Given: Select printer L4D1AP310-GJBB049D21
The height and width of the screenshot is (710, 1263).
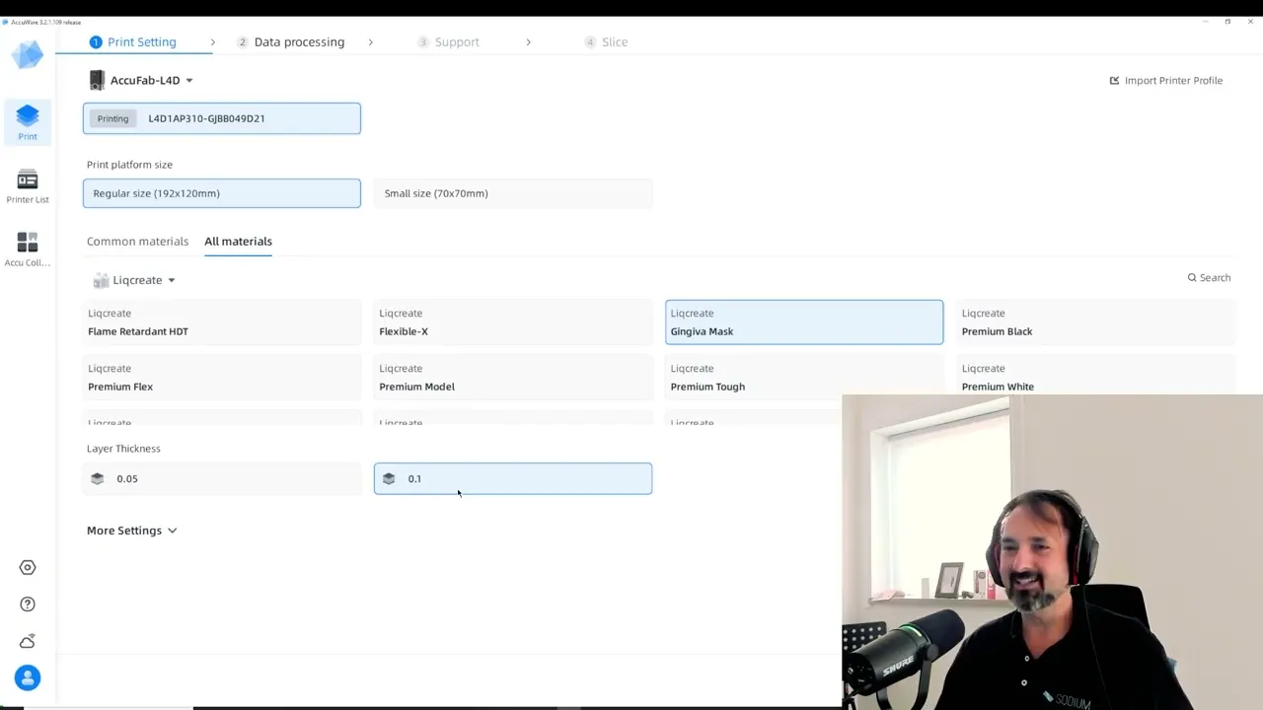Looking at the screenshot, I should [222, 118].
